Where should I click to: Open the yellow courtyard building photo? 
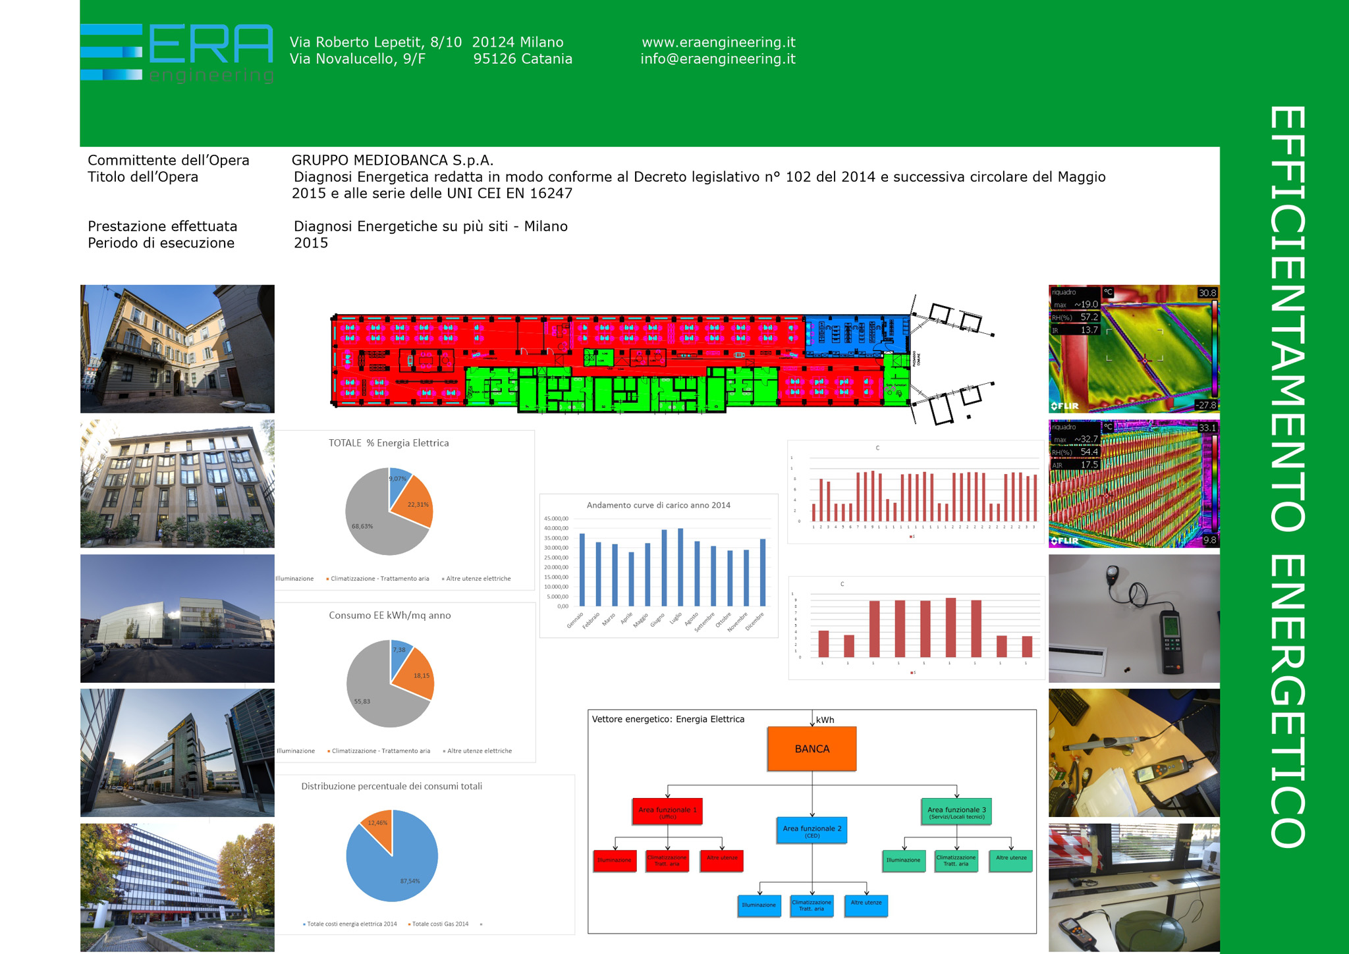tap(177, 348)
